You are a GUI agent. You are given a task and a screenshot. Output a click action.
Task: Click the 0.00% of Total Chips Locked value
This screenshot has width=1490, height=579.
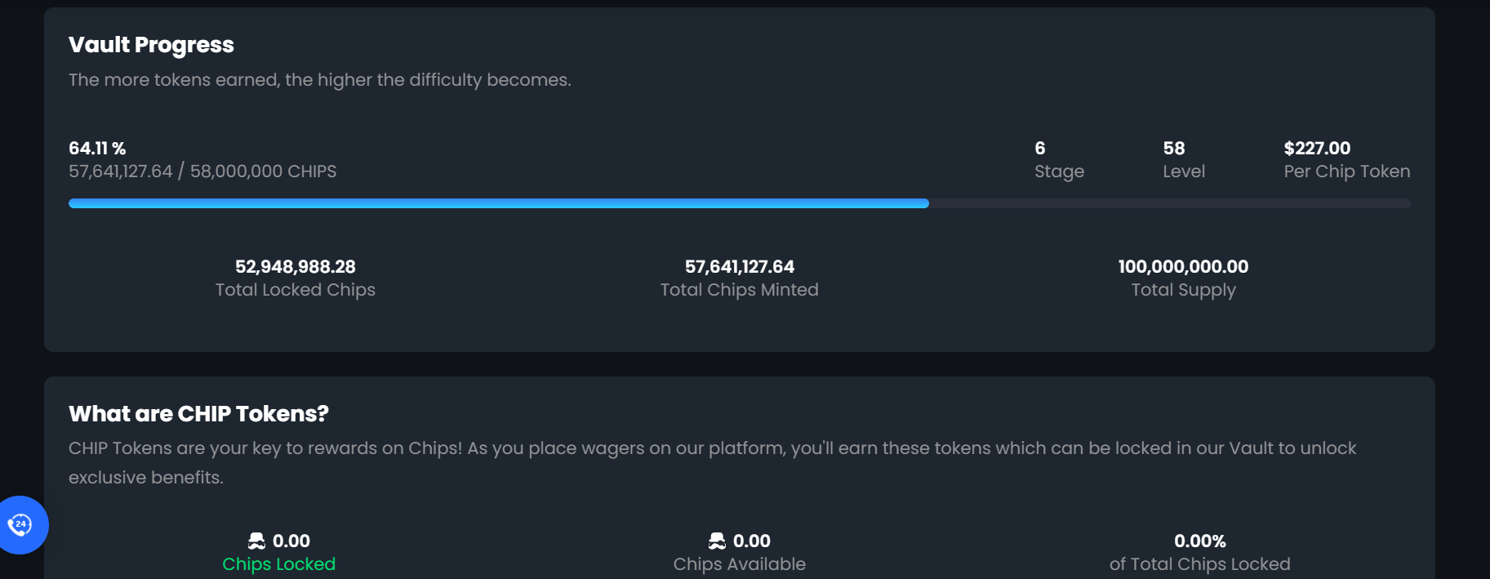1199,541
